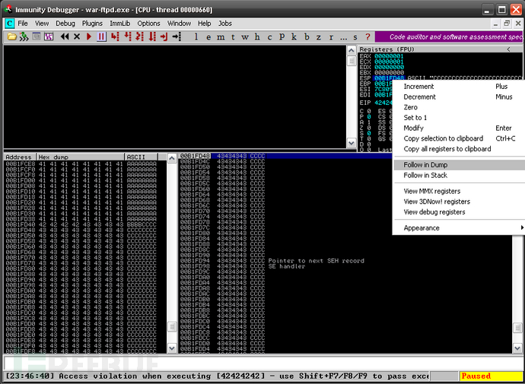Open memory map via 'm' button
Image resolution: width=525 pixels, height=384 pixels.
tap(221, 36)
